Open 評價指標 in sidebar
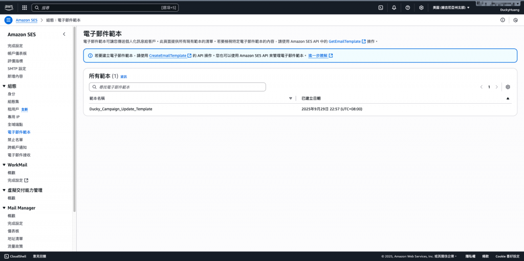This screenshot has height=261, width=524. pos(15,61)
